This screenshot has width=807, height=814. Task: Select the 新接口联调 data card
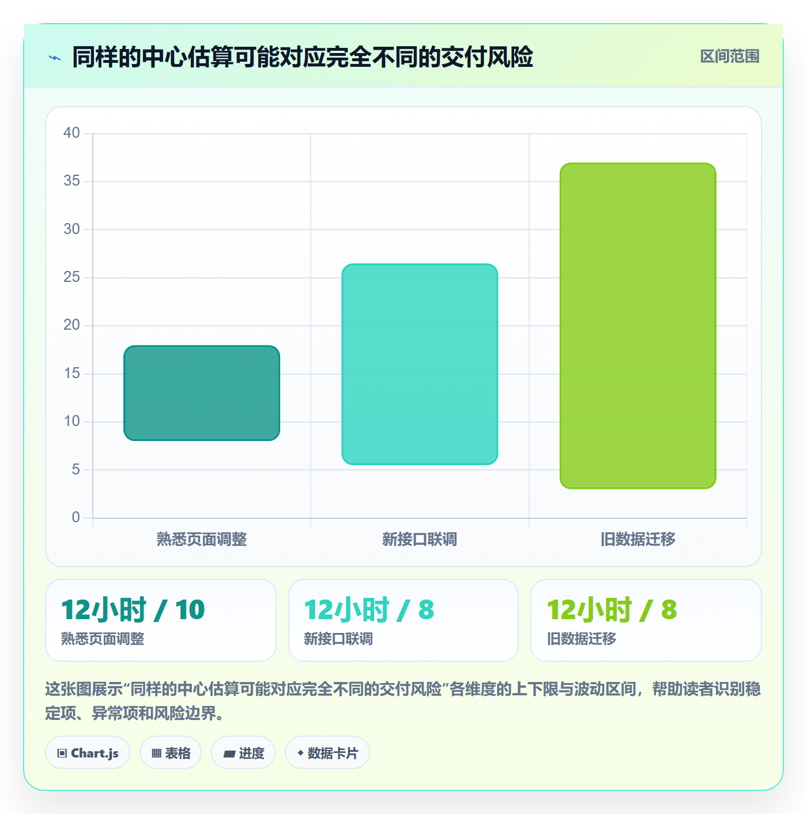pos(403,620)
